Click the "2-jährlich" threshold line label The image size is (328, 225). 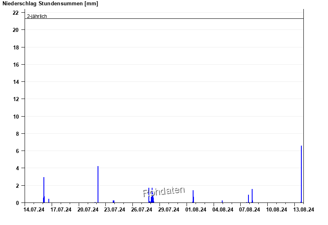(x=37, y=16)
